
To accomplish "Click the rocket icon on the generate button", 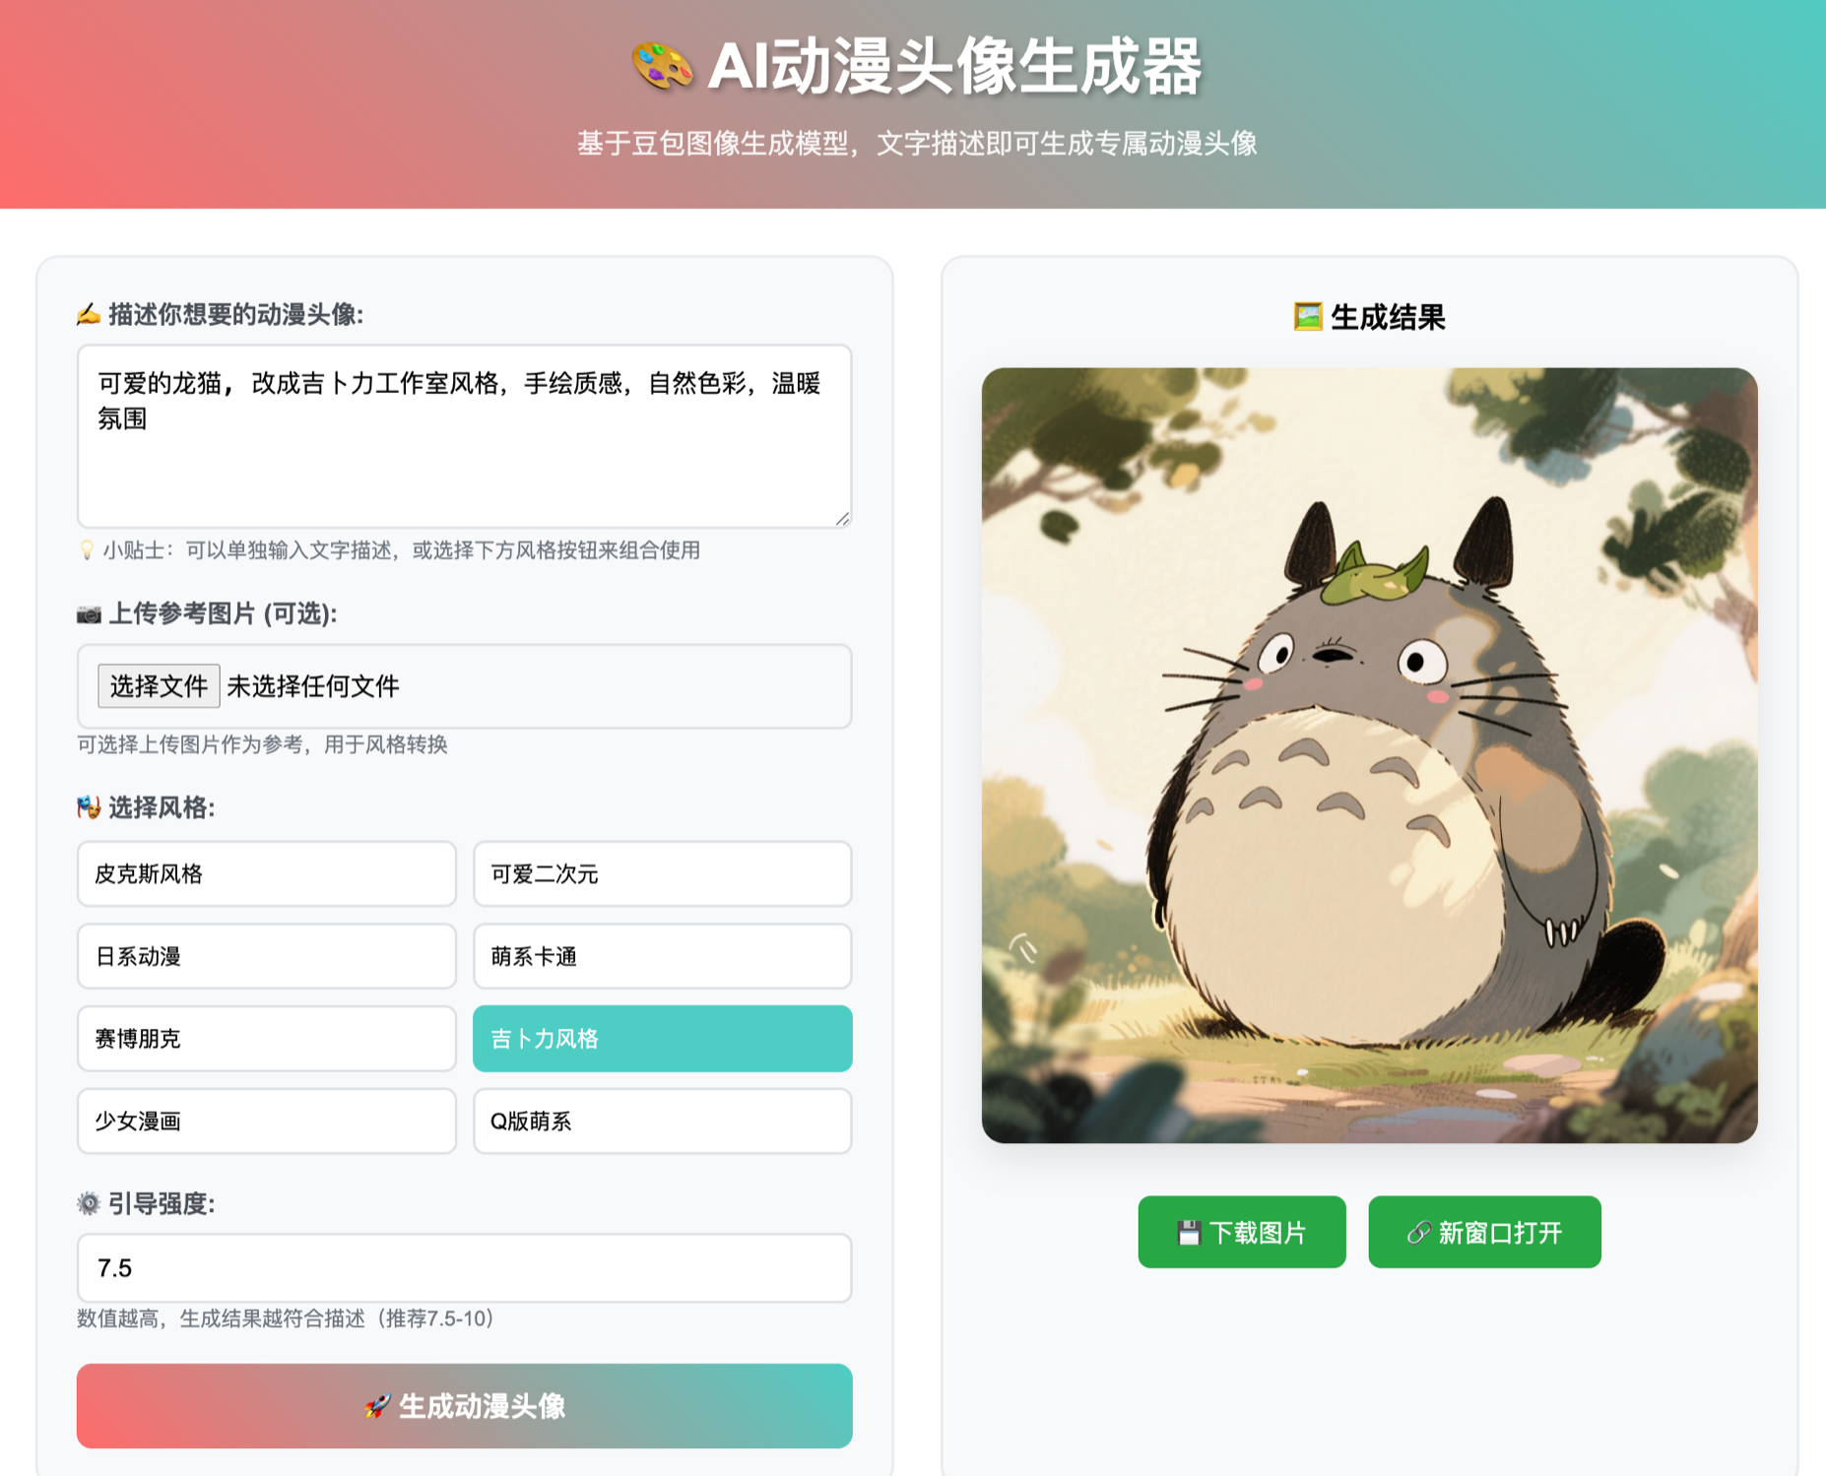I will tap(376, 1406).
